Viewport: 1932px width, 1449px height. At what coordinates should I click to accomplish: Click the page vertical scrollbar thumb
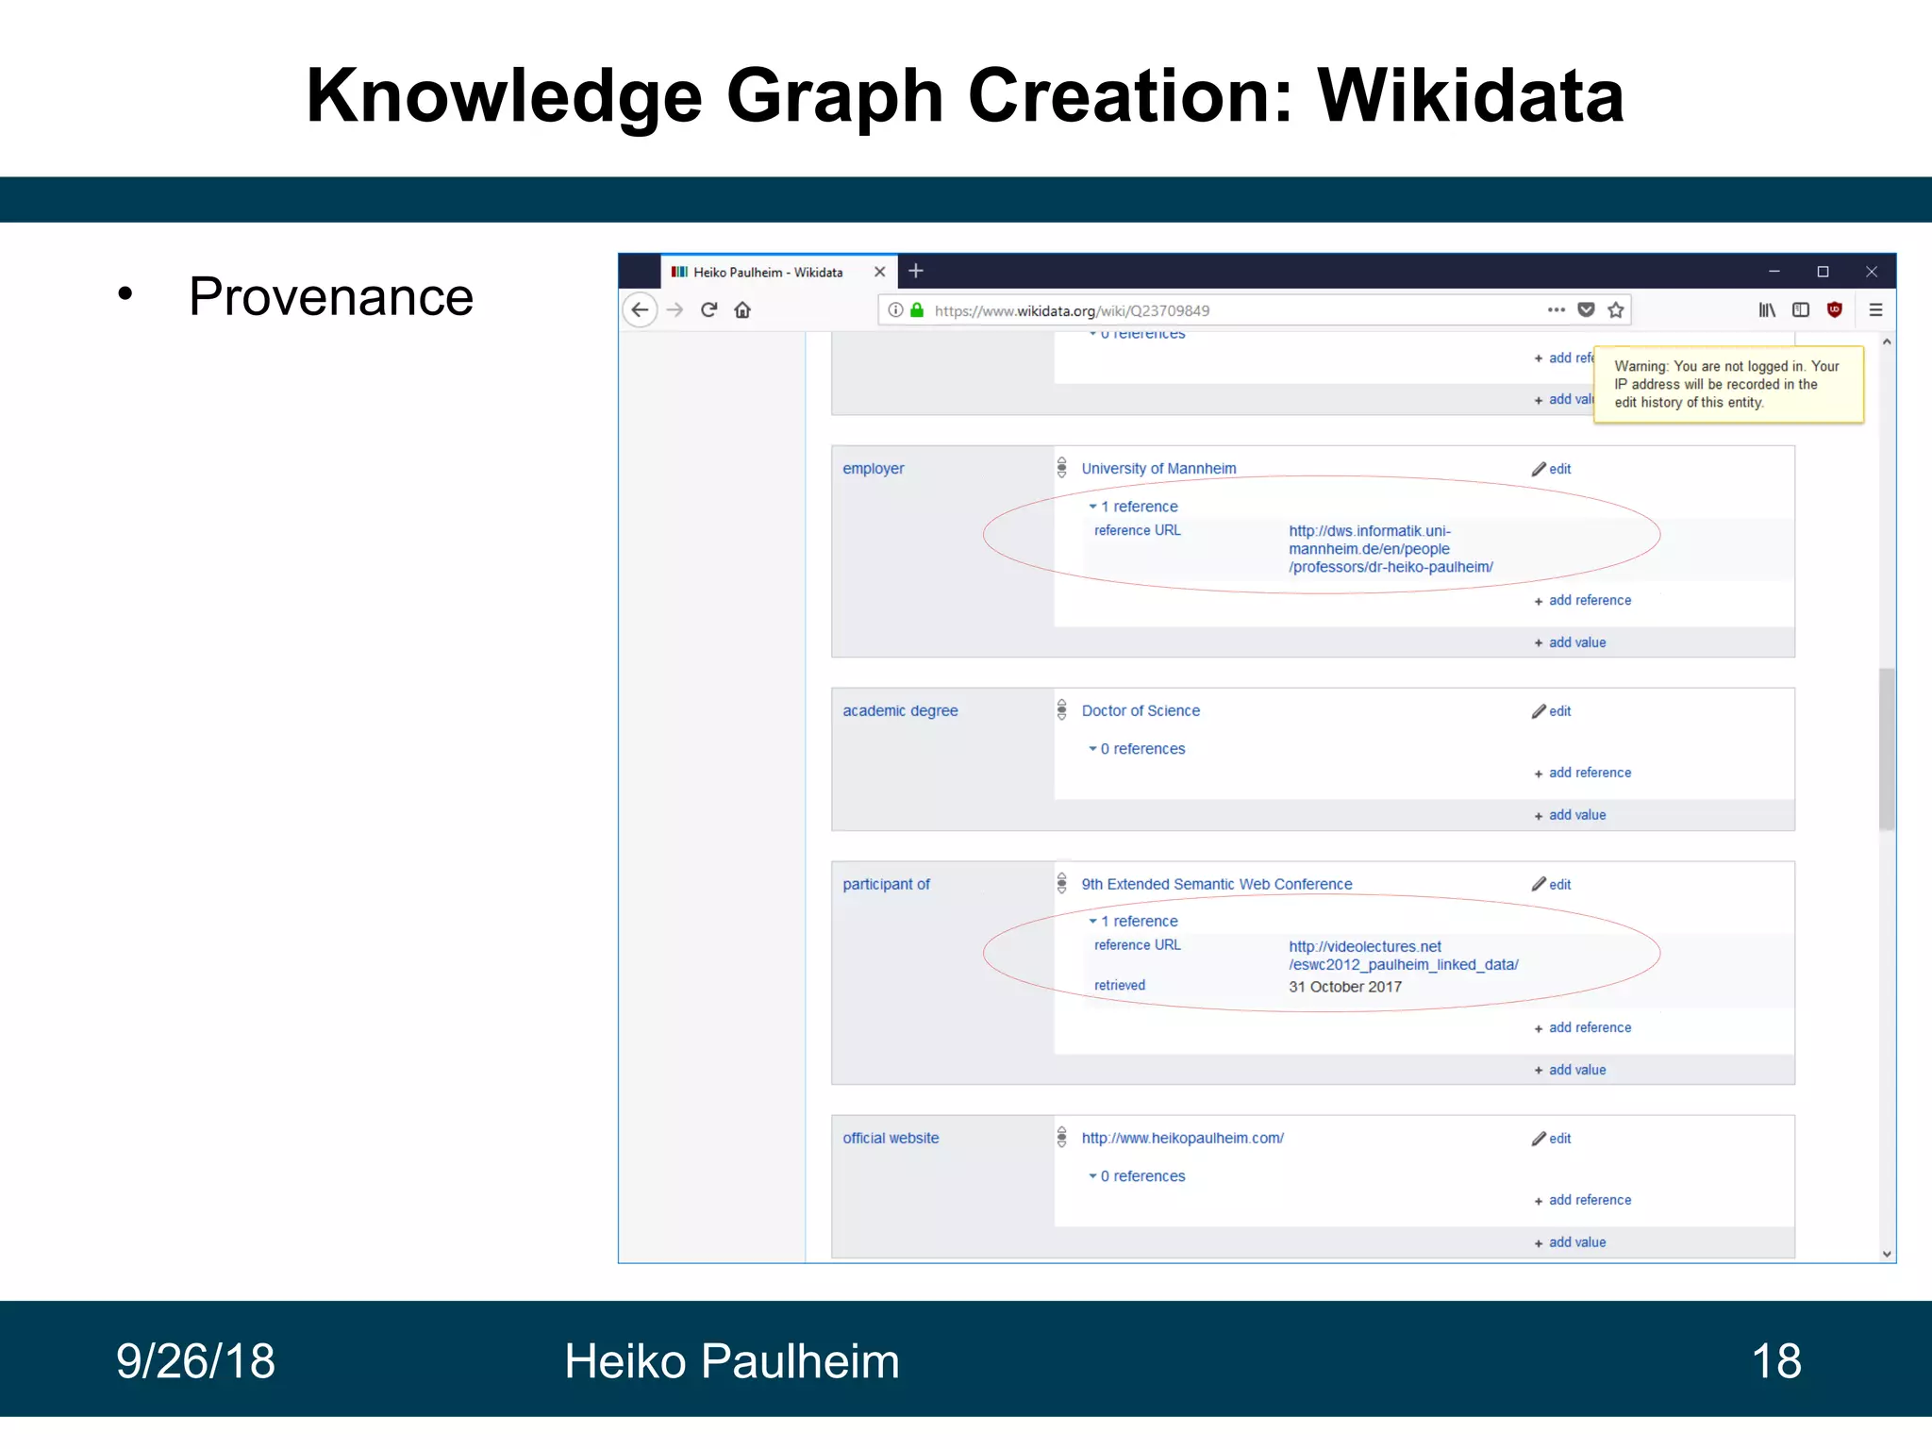[1887, 749]
